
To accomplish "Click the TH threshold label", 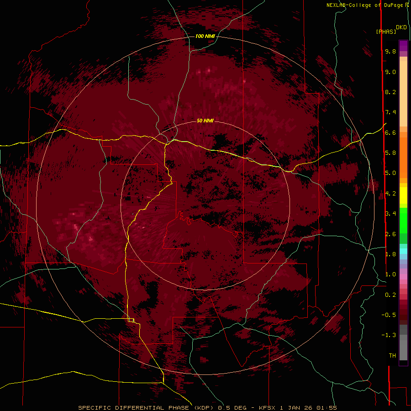I will click(x=392, y=356).
